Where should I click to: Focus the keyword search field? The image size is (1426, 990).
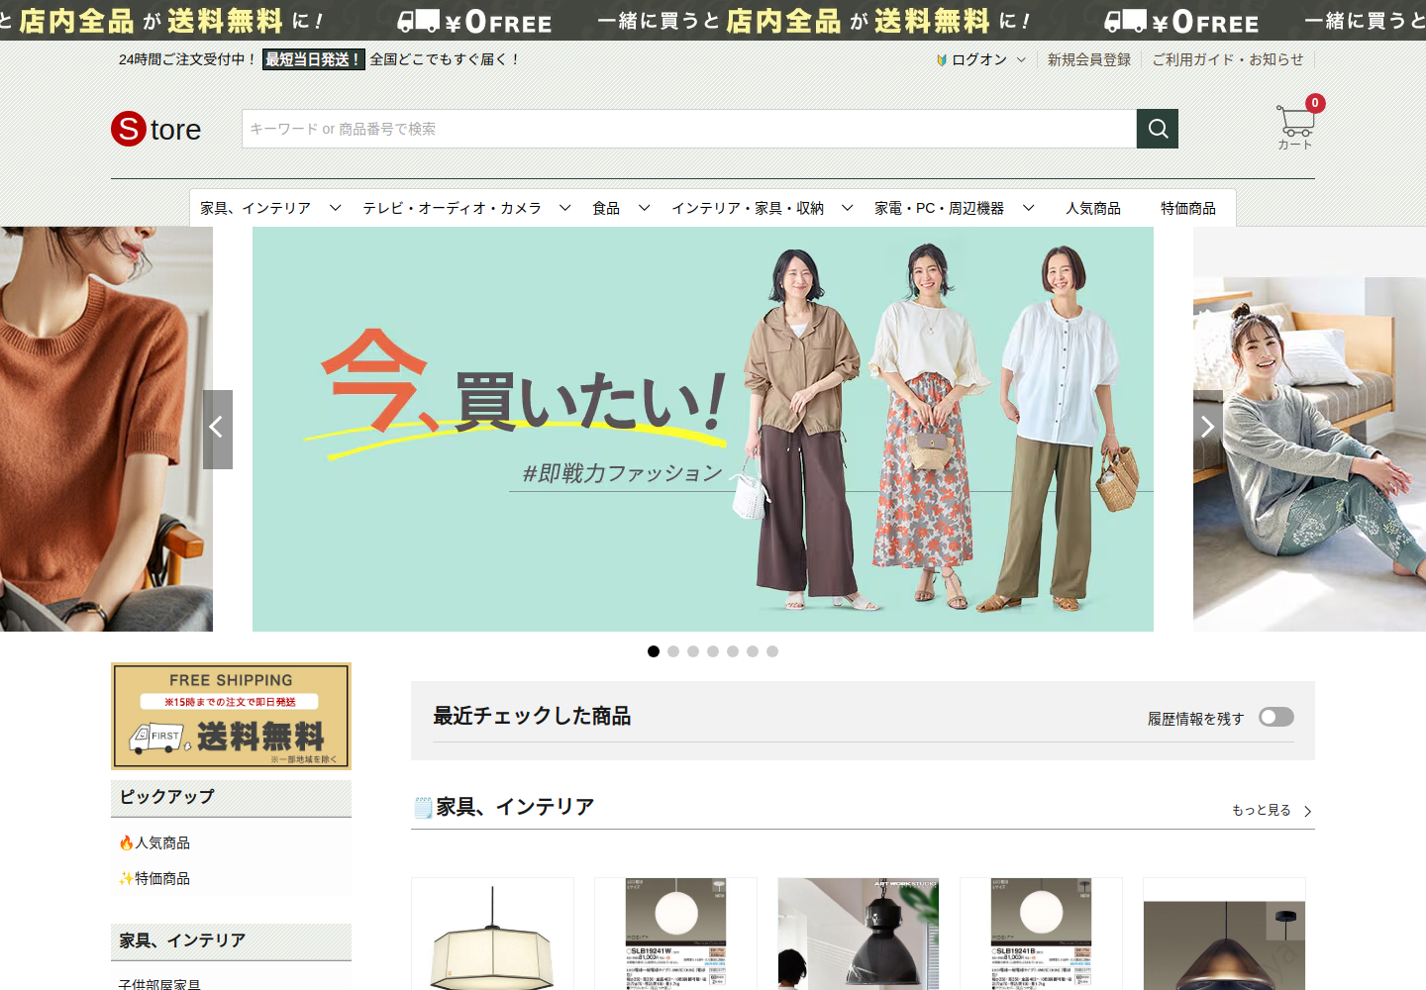[x=689, y=129]
